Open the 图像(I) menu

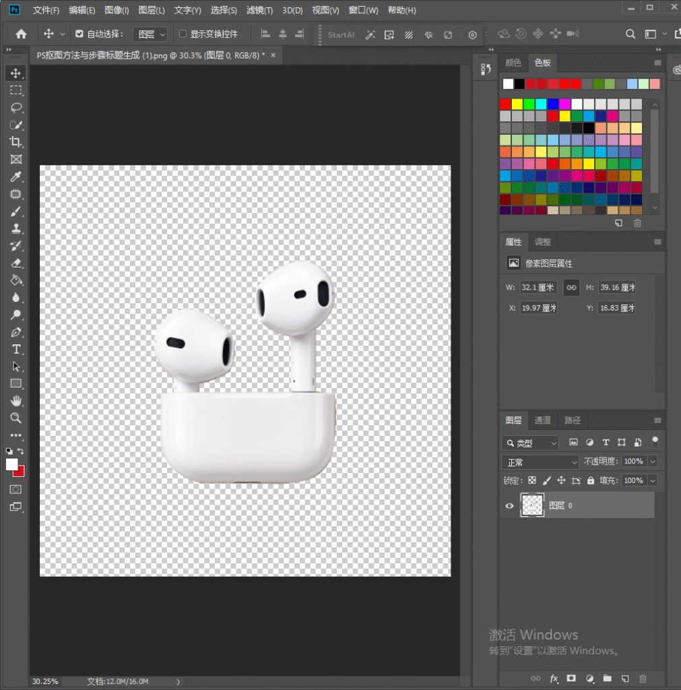tap(117, 10)
